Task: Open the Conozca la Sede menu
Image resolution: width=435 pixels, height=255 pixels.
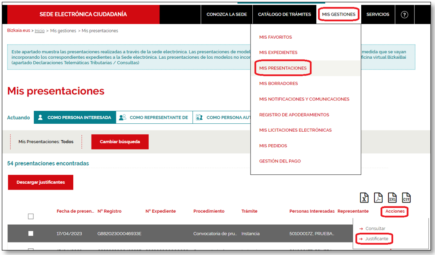Action: point(227,14)
